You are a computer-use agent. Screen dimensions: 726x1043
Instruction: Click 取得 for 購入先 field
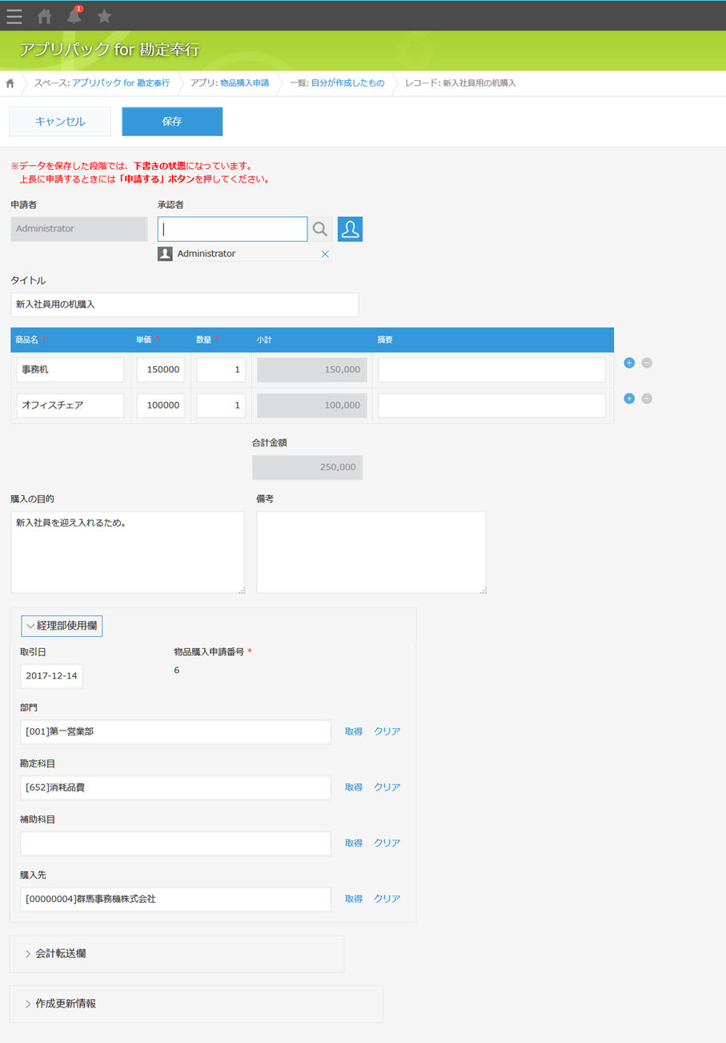354,899
